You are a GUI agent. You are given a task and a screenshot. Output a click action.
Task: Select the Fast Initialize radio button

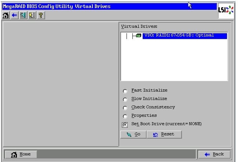pos(125,91)
